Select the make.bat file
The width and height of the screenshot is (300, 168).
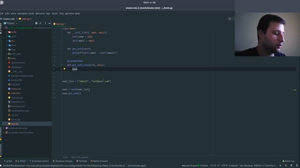click(16, 89)
